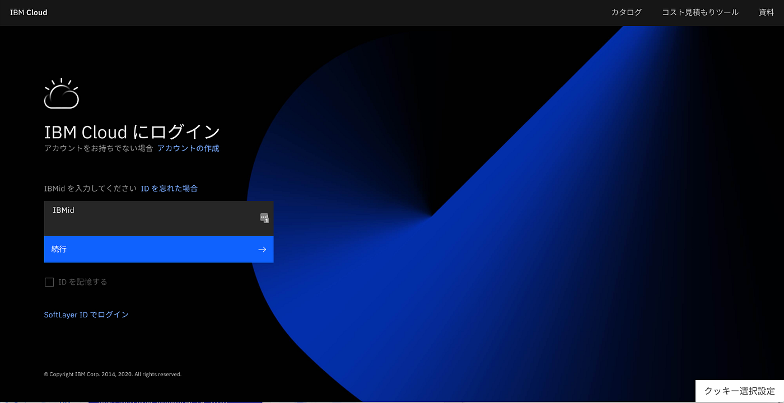Open the 資料 menu item
This screenshot has height=403, width=784.
click(766, 12)
